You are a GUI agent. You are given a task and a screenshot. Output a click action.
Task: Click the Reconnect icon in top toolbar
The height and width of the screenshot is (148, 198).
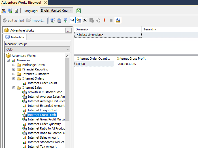click(x=10, y=11)
